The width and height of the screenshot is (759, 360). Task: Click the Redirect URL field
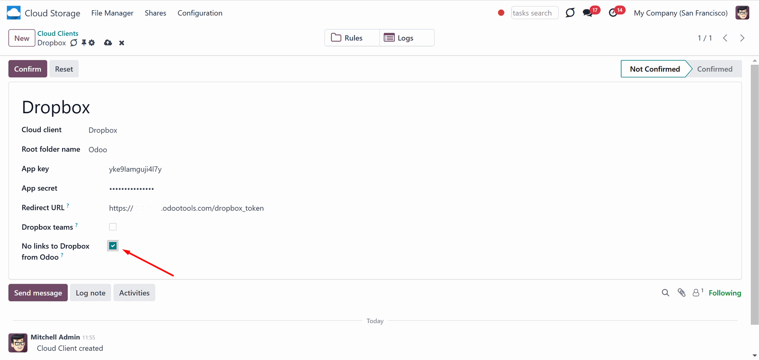pyautogui.click(x=186, y=208)
